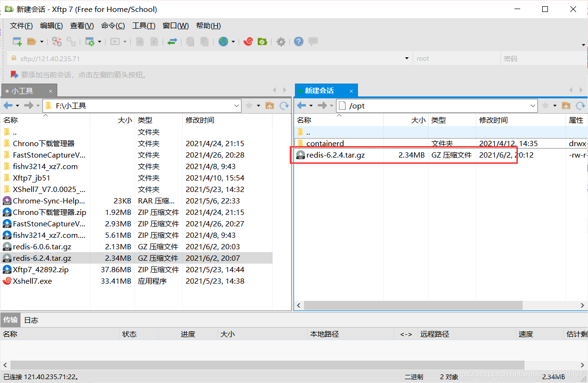588x383 pixels.
Task: Expand the globe encoding dropdown arrow
Action: tap(233, 42)
